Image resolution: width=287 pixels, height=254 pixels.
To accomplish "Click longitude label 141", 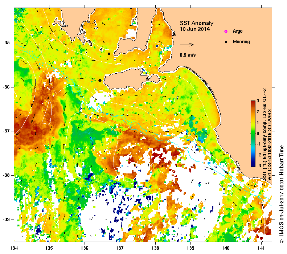I will click(x=261, y=248).
